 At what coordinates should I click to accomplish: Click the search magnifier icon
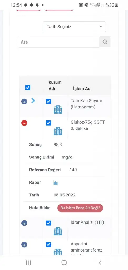coord(105,42)
